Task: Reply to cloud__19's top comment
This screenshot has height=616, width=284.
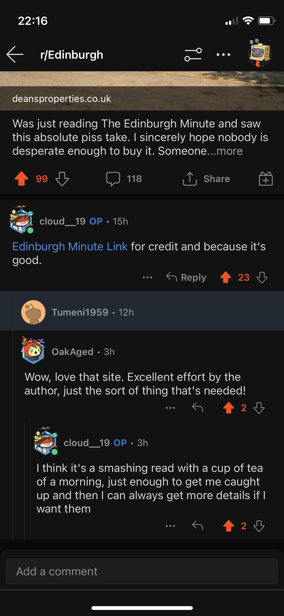Action: coord(186,277)
